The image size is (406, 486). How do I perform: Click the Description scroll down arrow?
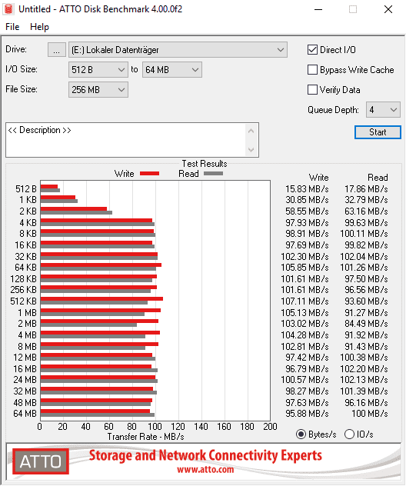(x=251, y=150)
